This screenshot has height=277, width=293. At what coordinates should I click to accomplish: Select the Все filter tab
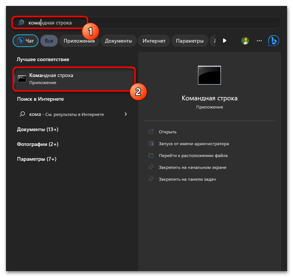(49, 41)
